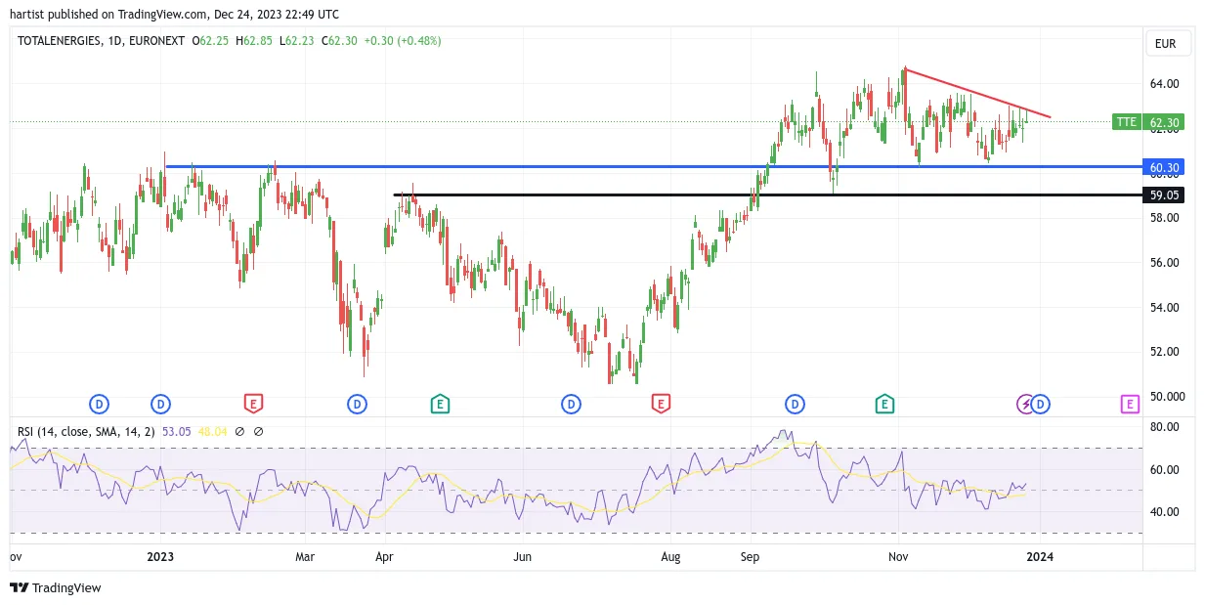Screen dimensions: 1205x605
Task: Click the dividend marker after Sep
Action: tap(795, 404)
